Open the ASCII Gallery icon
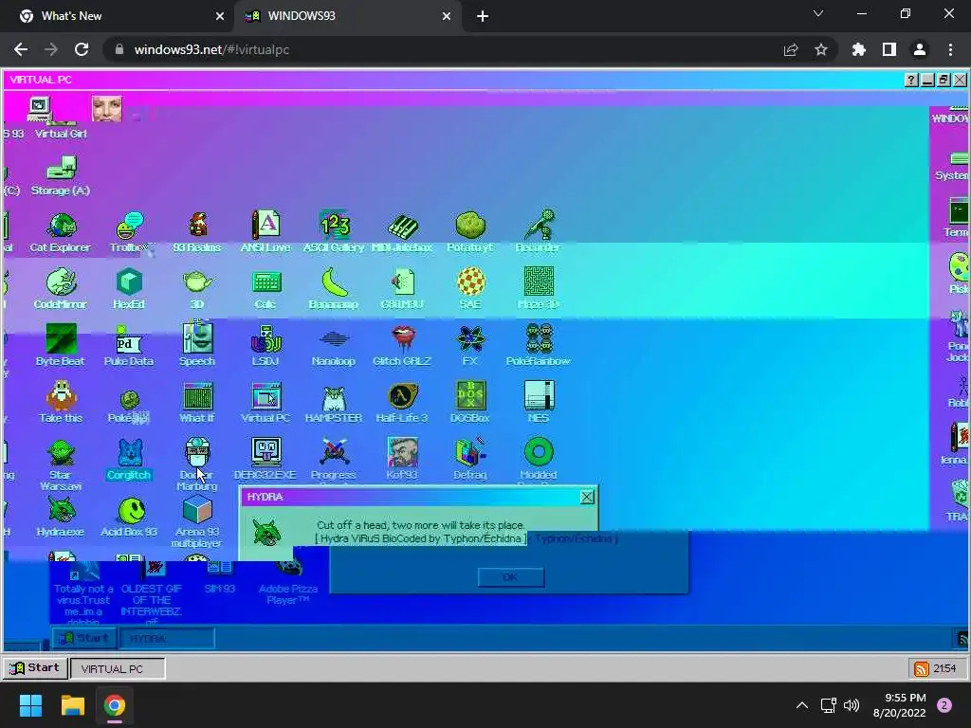Screen dimensions: 971x728 point(334,233)
